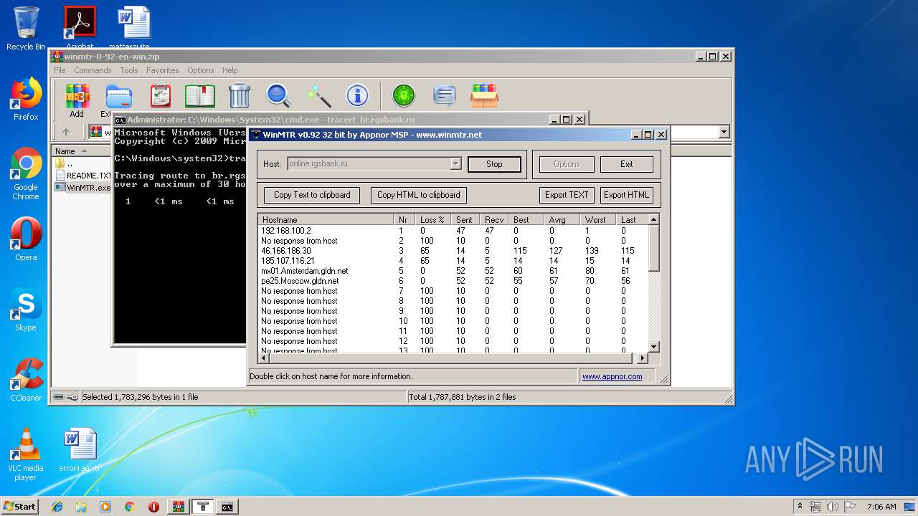This screenshot has height=516, width=918.
Task: Click the WinRAR Info icon
Action: tap(357, 96)
